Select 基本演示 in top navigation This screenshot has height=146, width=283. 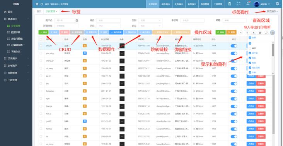coord(166,4)
